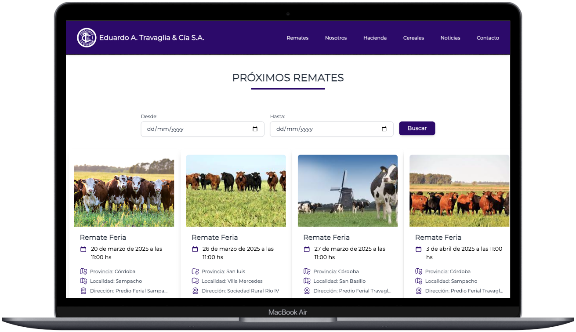This screenshot has height=332, width=576.
Task: Click pin icon beside Dirección: Sociedad Rural Río IV
Action: pos(195,291)
